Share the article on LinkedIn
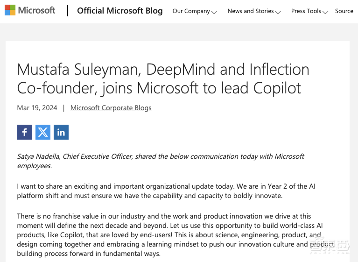This screenshot has height=262, width=358. [x=61, y=132]
